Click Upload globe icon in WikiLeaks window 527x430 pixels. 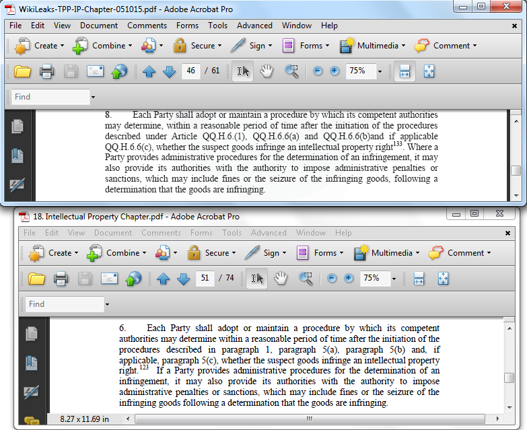(x=119, y=71)
